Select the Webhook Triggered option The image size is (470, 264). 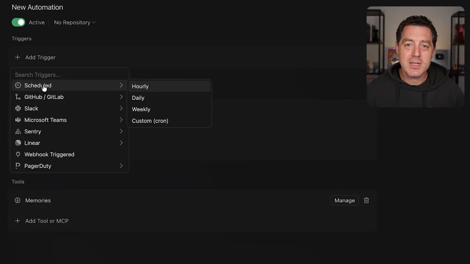[x=70, y=154]
